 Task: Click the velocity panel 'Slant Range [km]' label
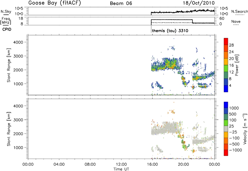(9, 129)
